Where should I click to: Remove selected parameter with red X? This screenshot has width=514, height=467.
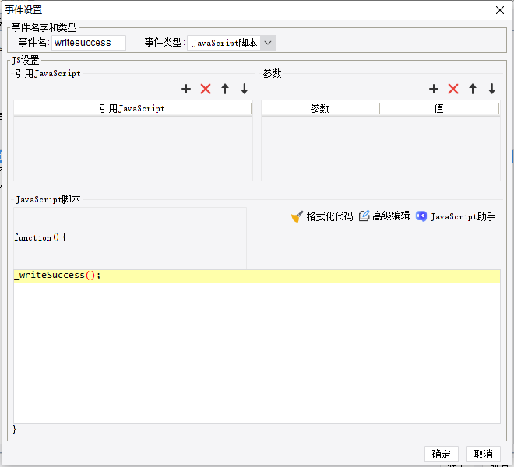[x=453, y=89]
